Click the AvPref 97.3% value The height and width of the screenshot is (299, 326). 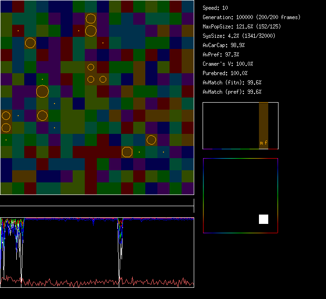click(x=221, y=55)
